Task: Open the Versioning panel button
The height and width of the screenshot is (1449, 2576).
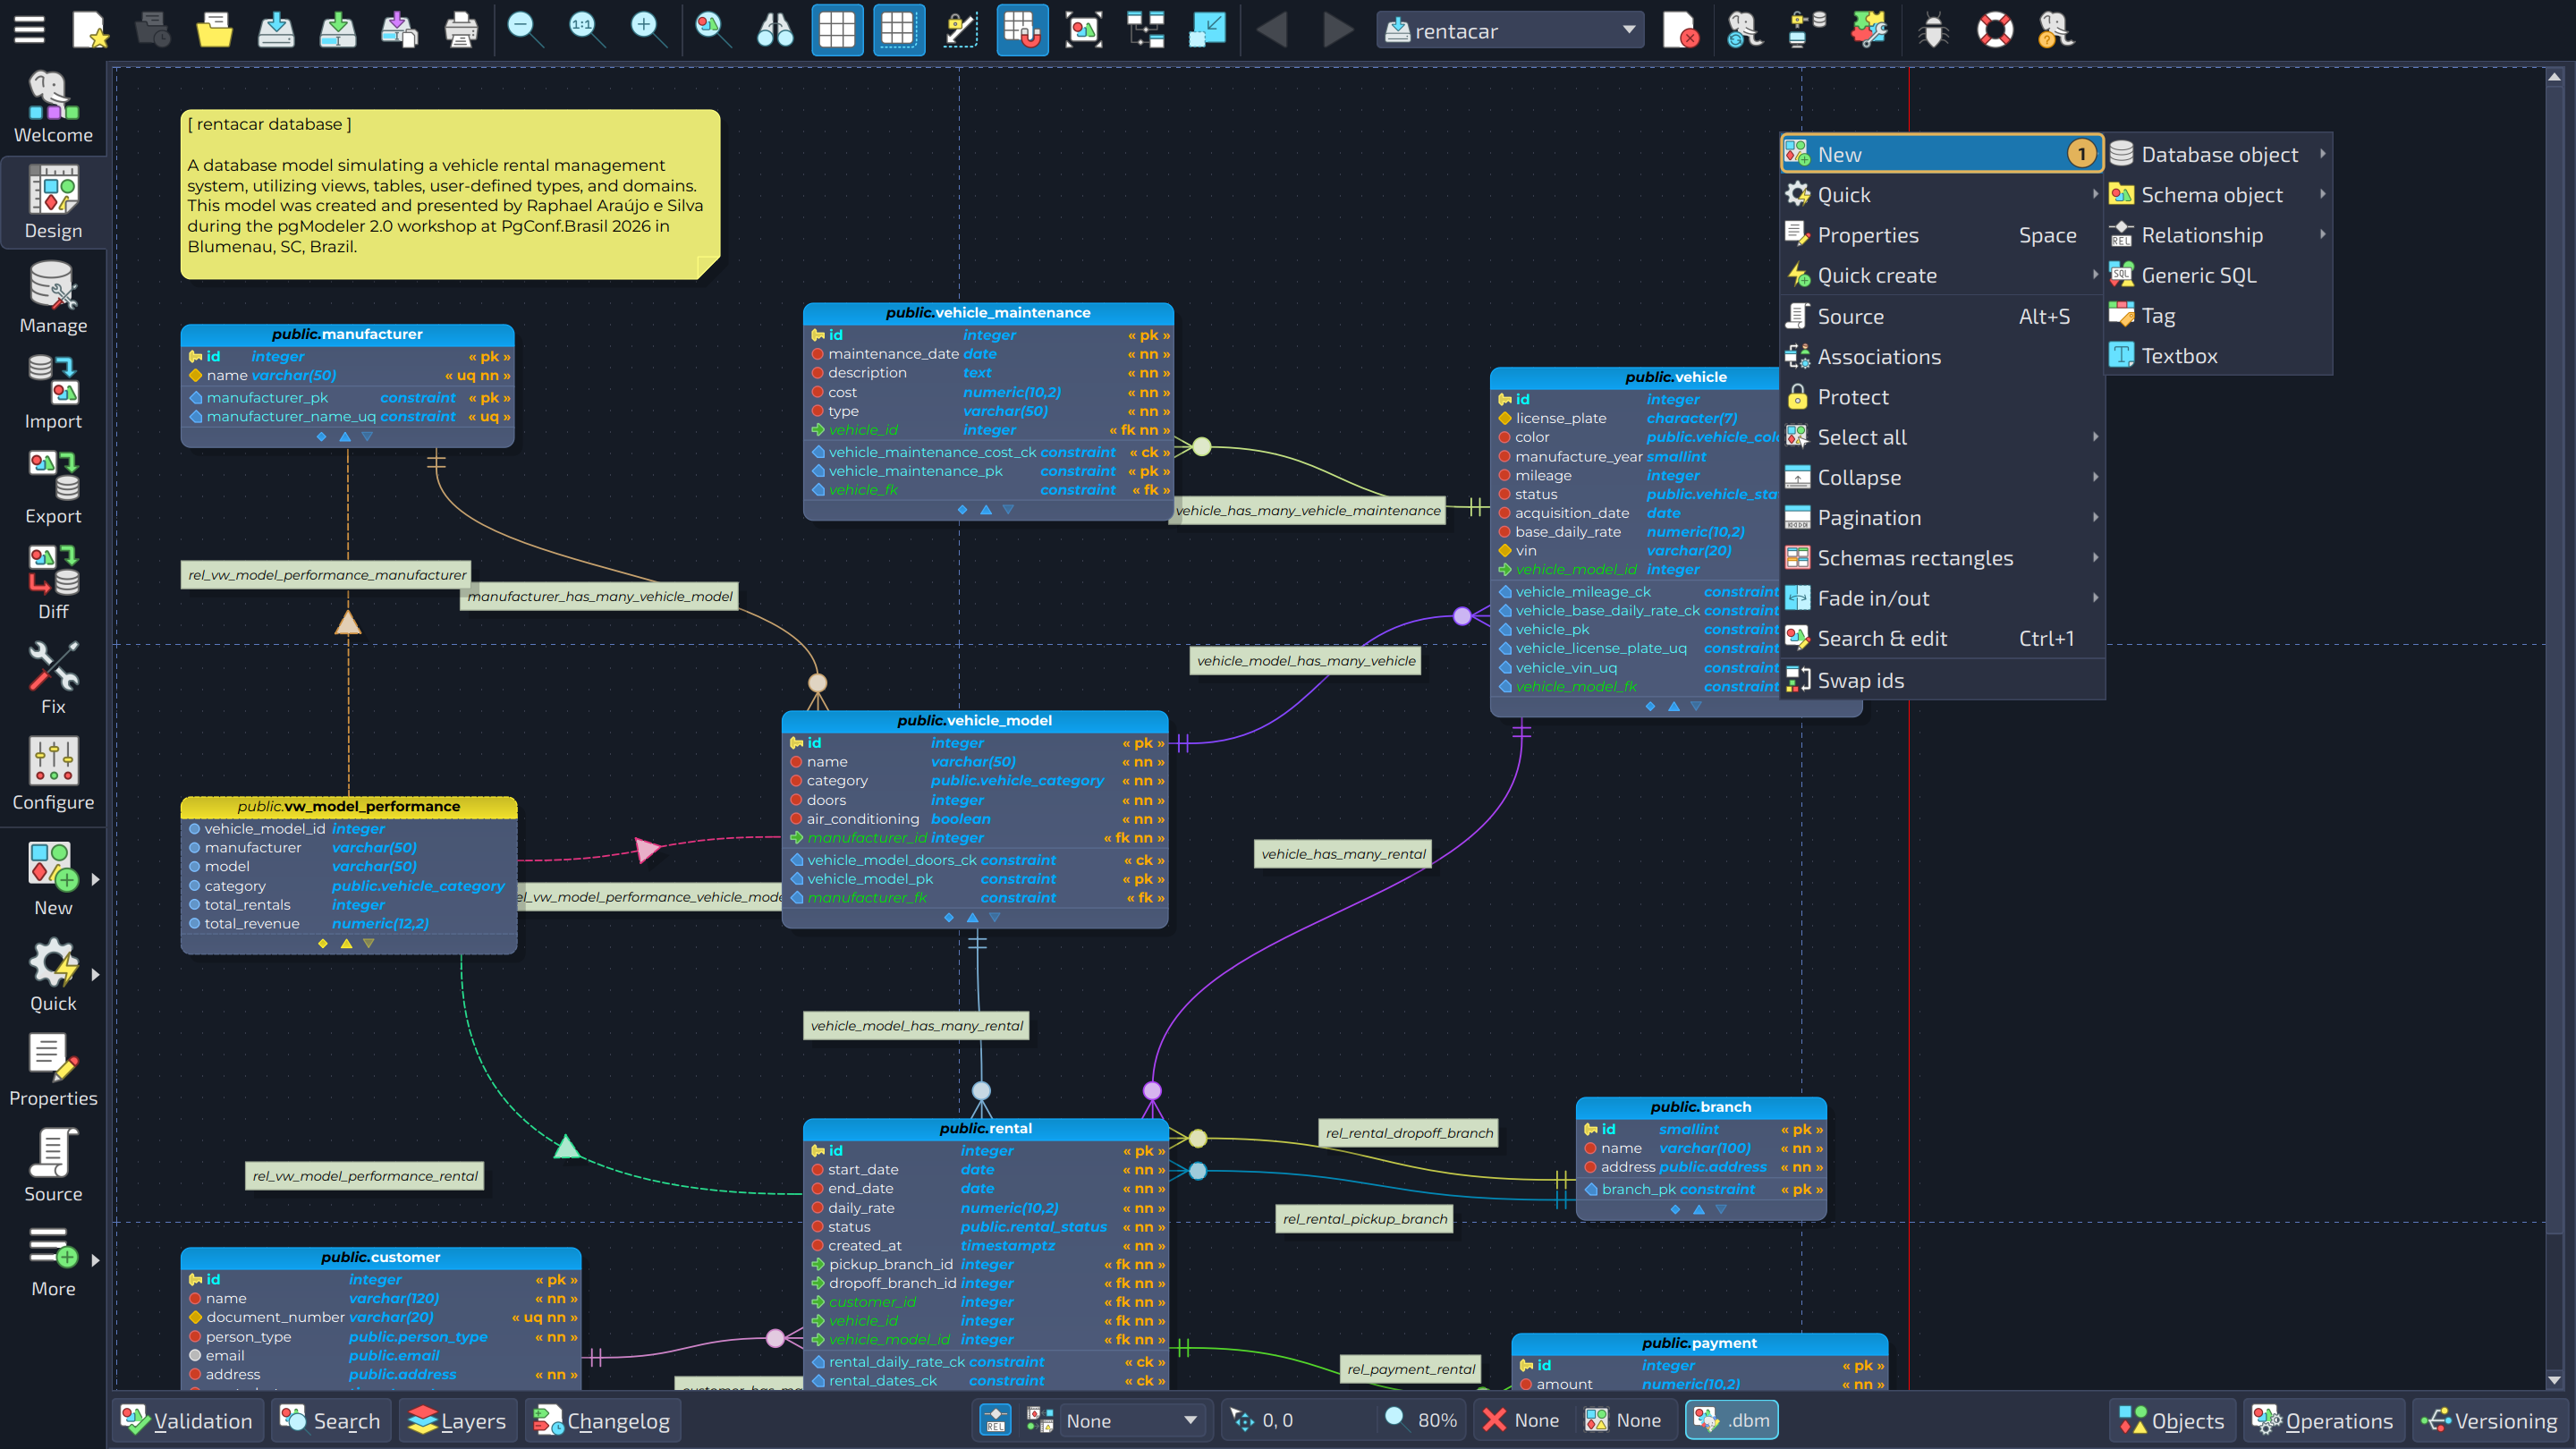Action: click(x=2489, y=1421)
